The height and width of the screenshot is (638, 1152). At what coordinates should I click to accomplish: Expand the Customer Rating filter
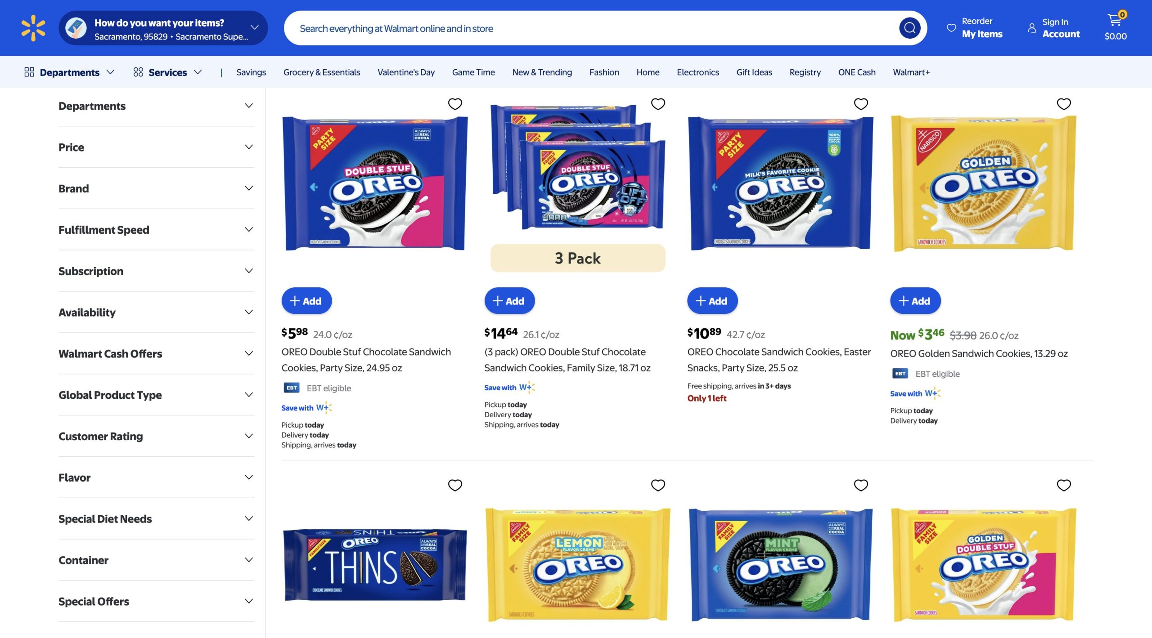point(156,436)
